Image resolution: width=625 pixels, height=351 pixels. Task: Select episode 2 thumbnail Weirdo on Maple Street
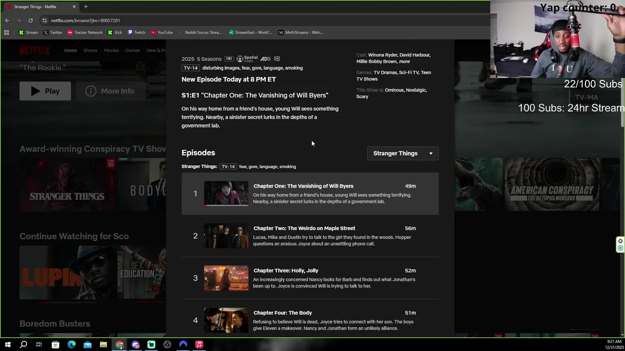tap(226, 236)
